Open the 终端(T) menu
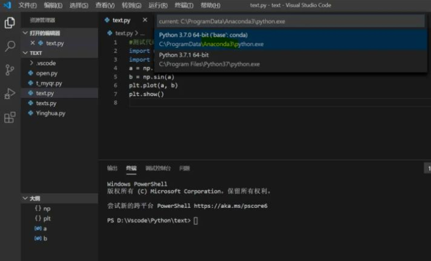Image resolution: width=431 pixels, height=261 pixels. [184, 6]
